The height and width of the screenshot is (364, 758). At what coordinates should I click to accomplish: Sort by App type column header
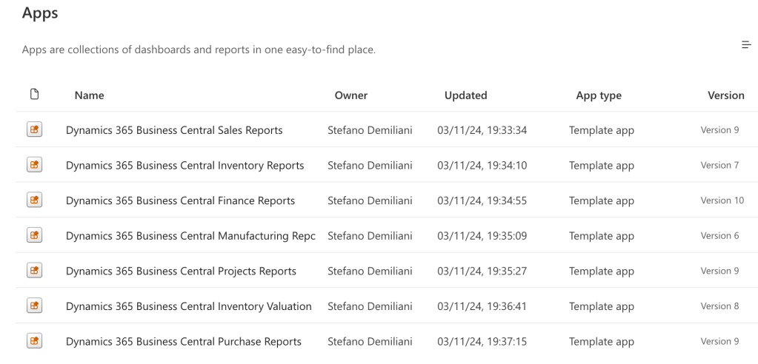point(599,95)
